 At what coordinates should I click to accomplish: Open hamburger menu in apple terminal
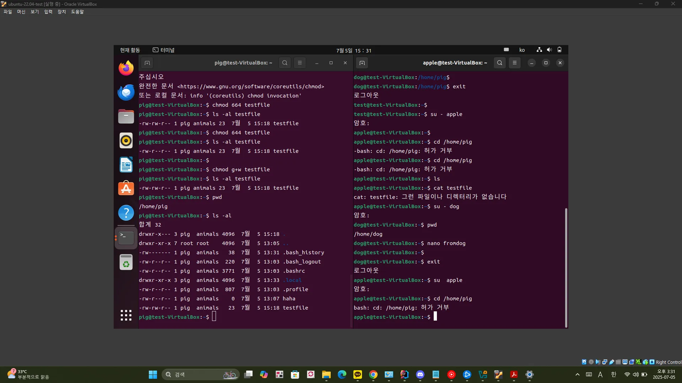[515, 63]
